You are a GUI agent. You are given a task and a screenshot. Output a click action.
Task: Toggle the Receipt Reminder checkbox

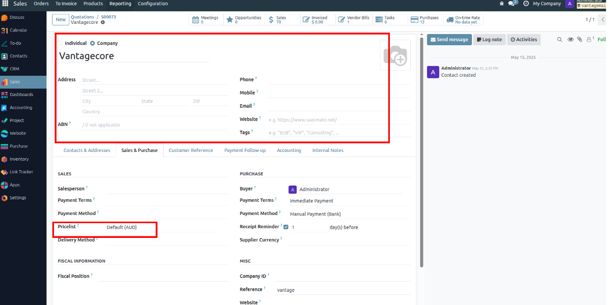pyautogui.click(x=286, y=227)
